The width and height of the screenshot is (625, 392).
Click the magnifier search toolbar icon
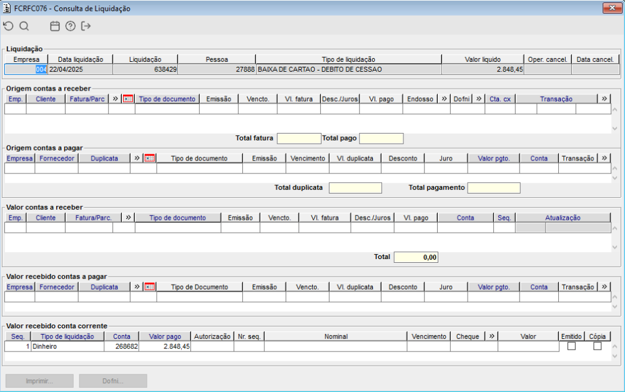[x=24, y=26]
